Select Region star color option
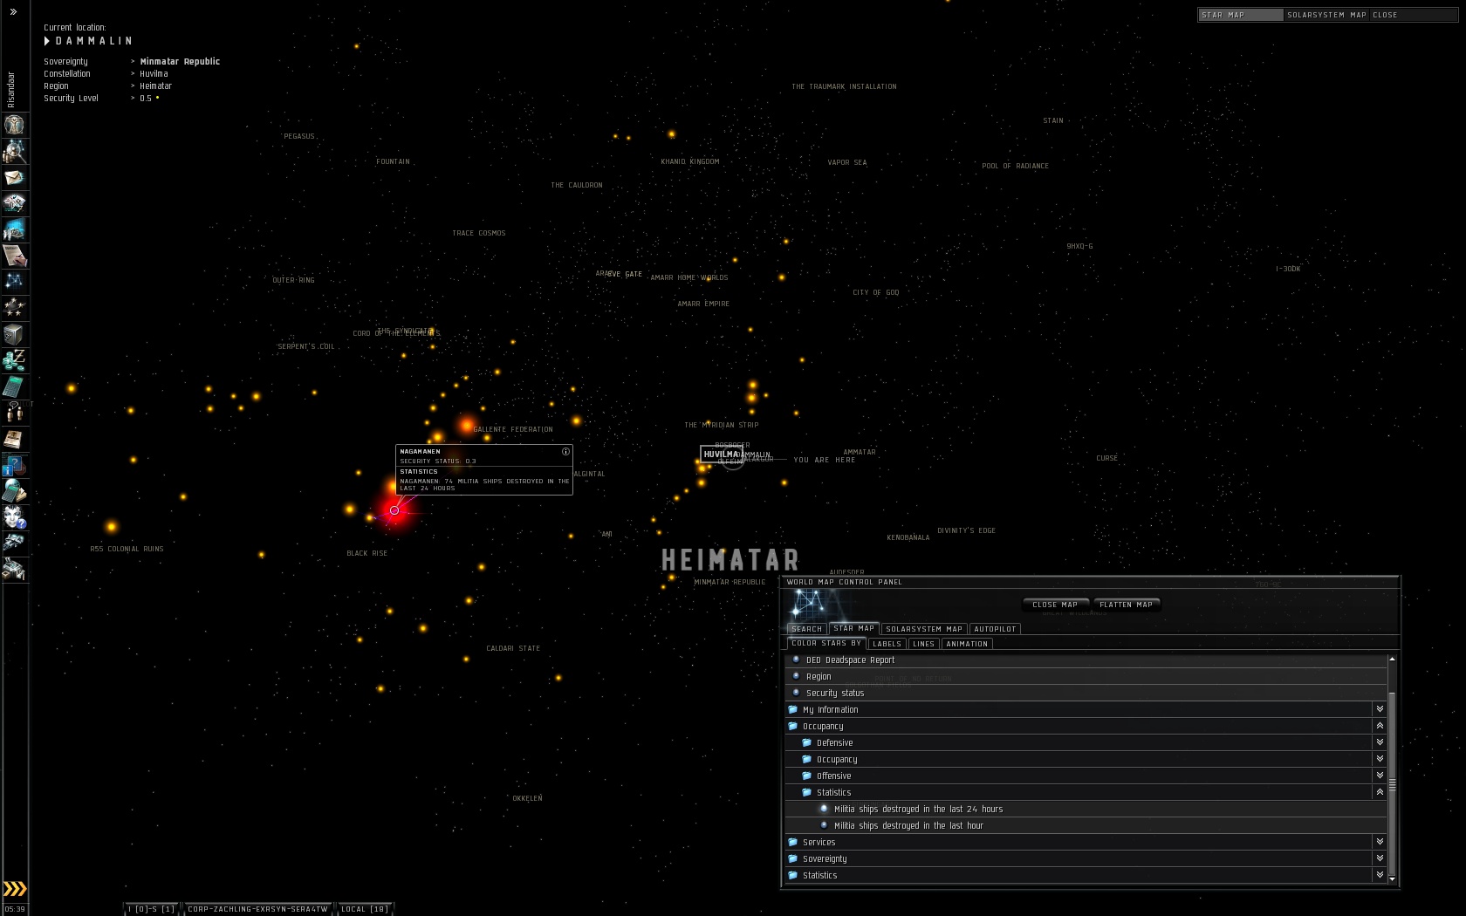 pyautogui.click(x=1086, y=677)
